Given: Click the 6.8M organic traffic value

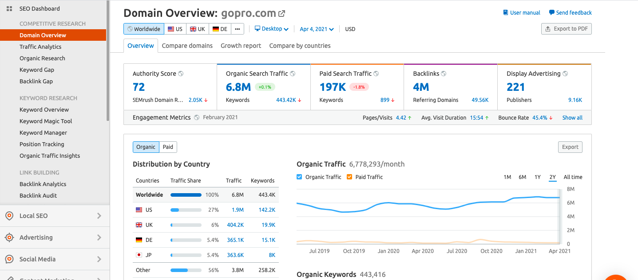Looking at the screenshot, I should click(238, 87).
